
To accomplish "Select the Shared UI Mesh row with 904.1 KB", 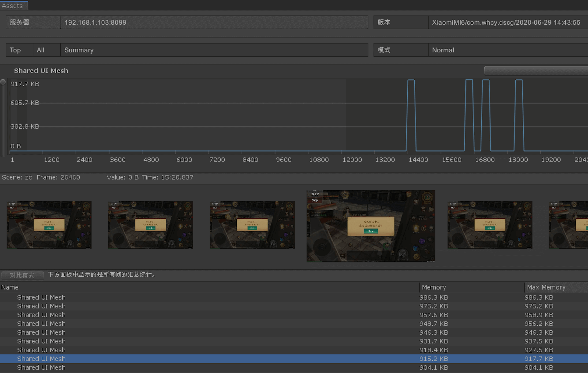I will [x=42, y=367].
